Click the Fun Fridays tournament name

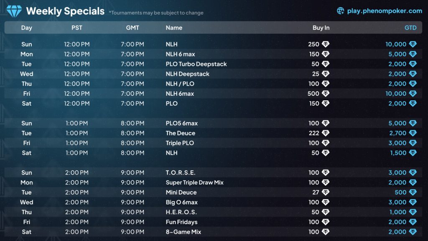[x=181, y=222]
